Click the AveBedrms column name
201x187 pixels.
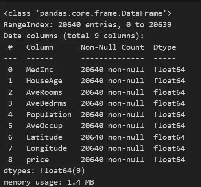pyautogui.click(x=46, y=103)
